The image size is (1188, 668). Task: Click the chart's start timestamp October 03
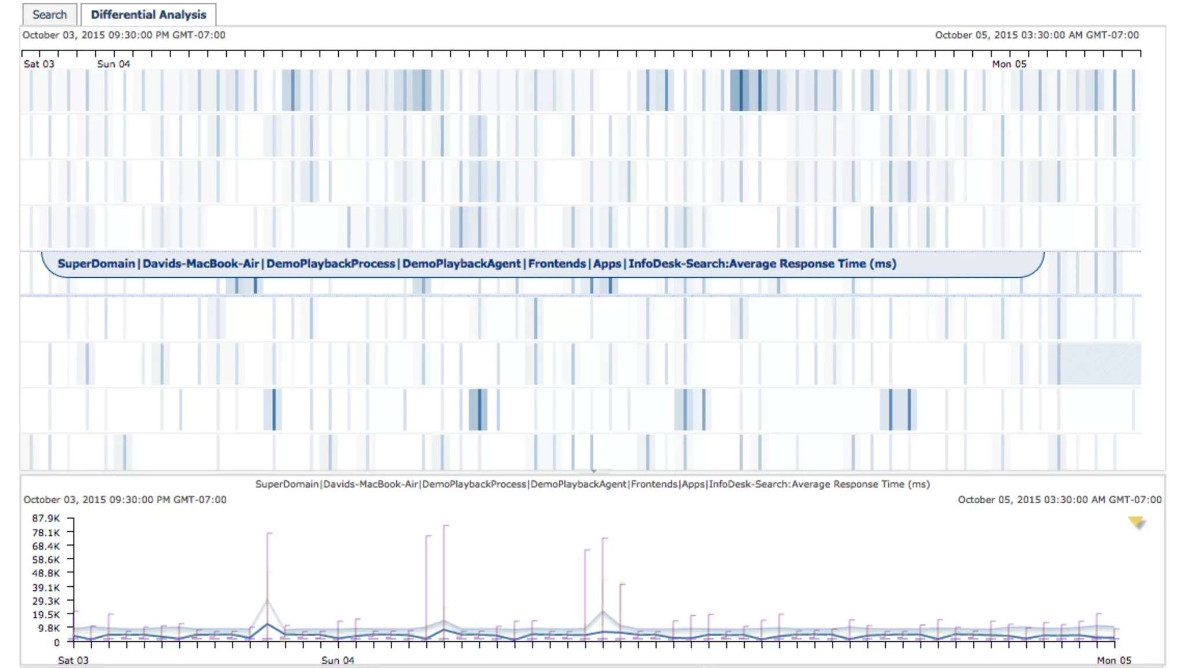point(125,499)
